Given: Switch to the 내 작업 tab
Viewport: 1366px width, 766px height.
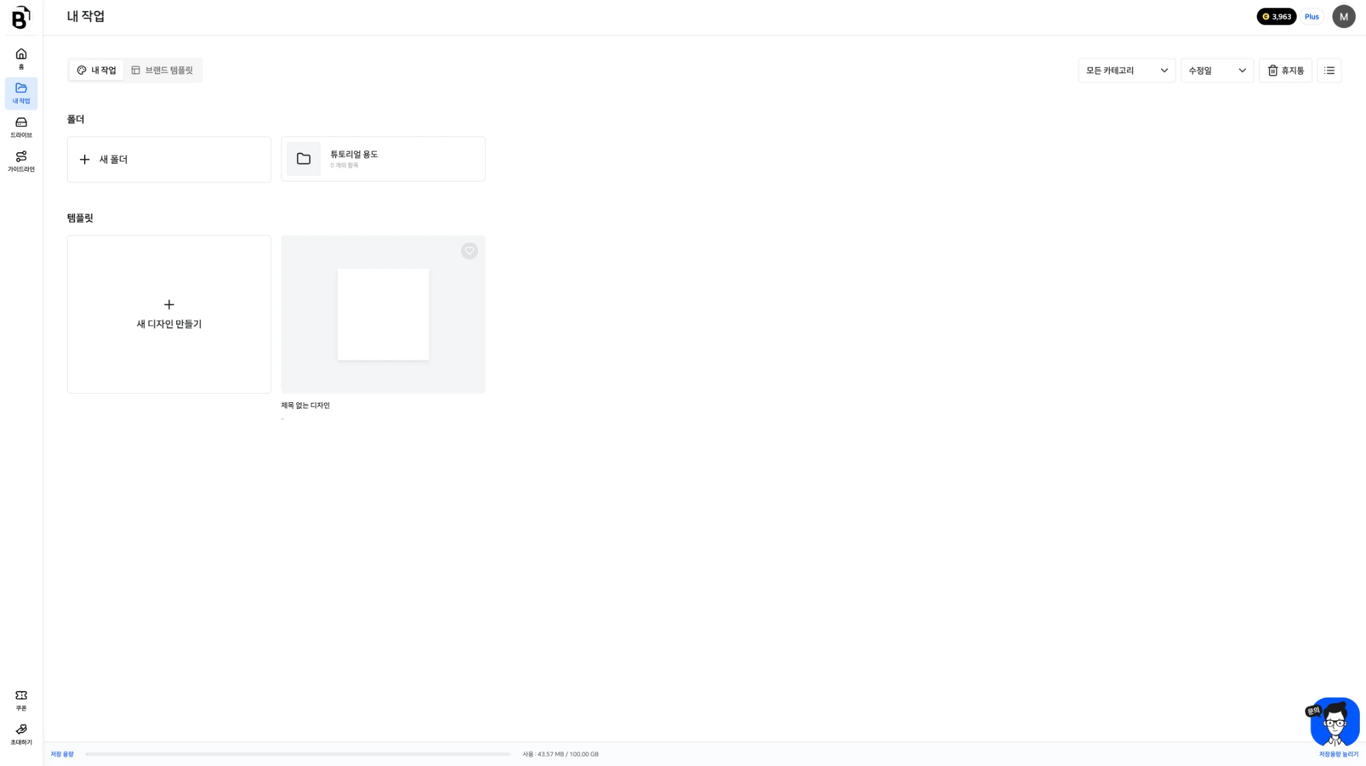Looking at the screenshot, I should (96, 70).
